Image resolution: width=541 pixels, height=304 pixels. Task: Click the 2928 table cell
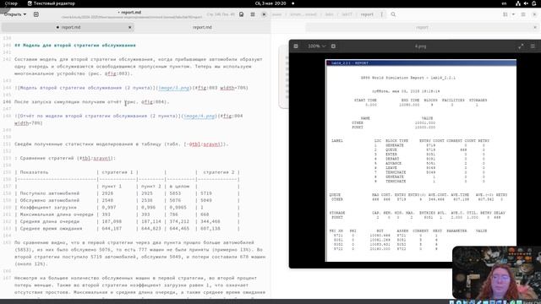(107, 193)
